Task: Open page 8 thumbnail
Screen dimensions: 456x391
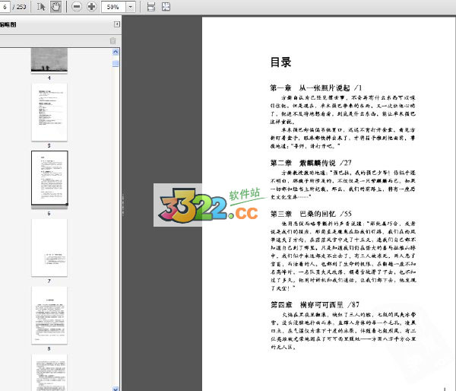Action: tap(49, 315)
